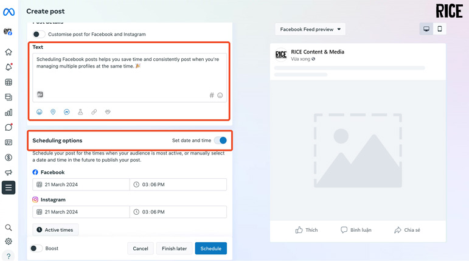469x261 pixels.
Task: Open the Instagram time picker 03:06 PM
Action: [x=178, y=212]
